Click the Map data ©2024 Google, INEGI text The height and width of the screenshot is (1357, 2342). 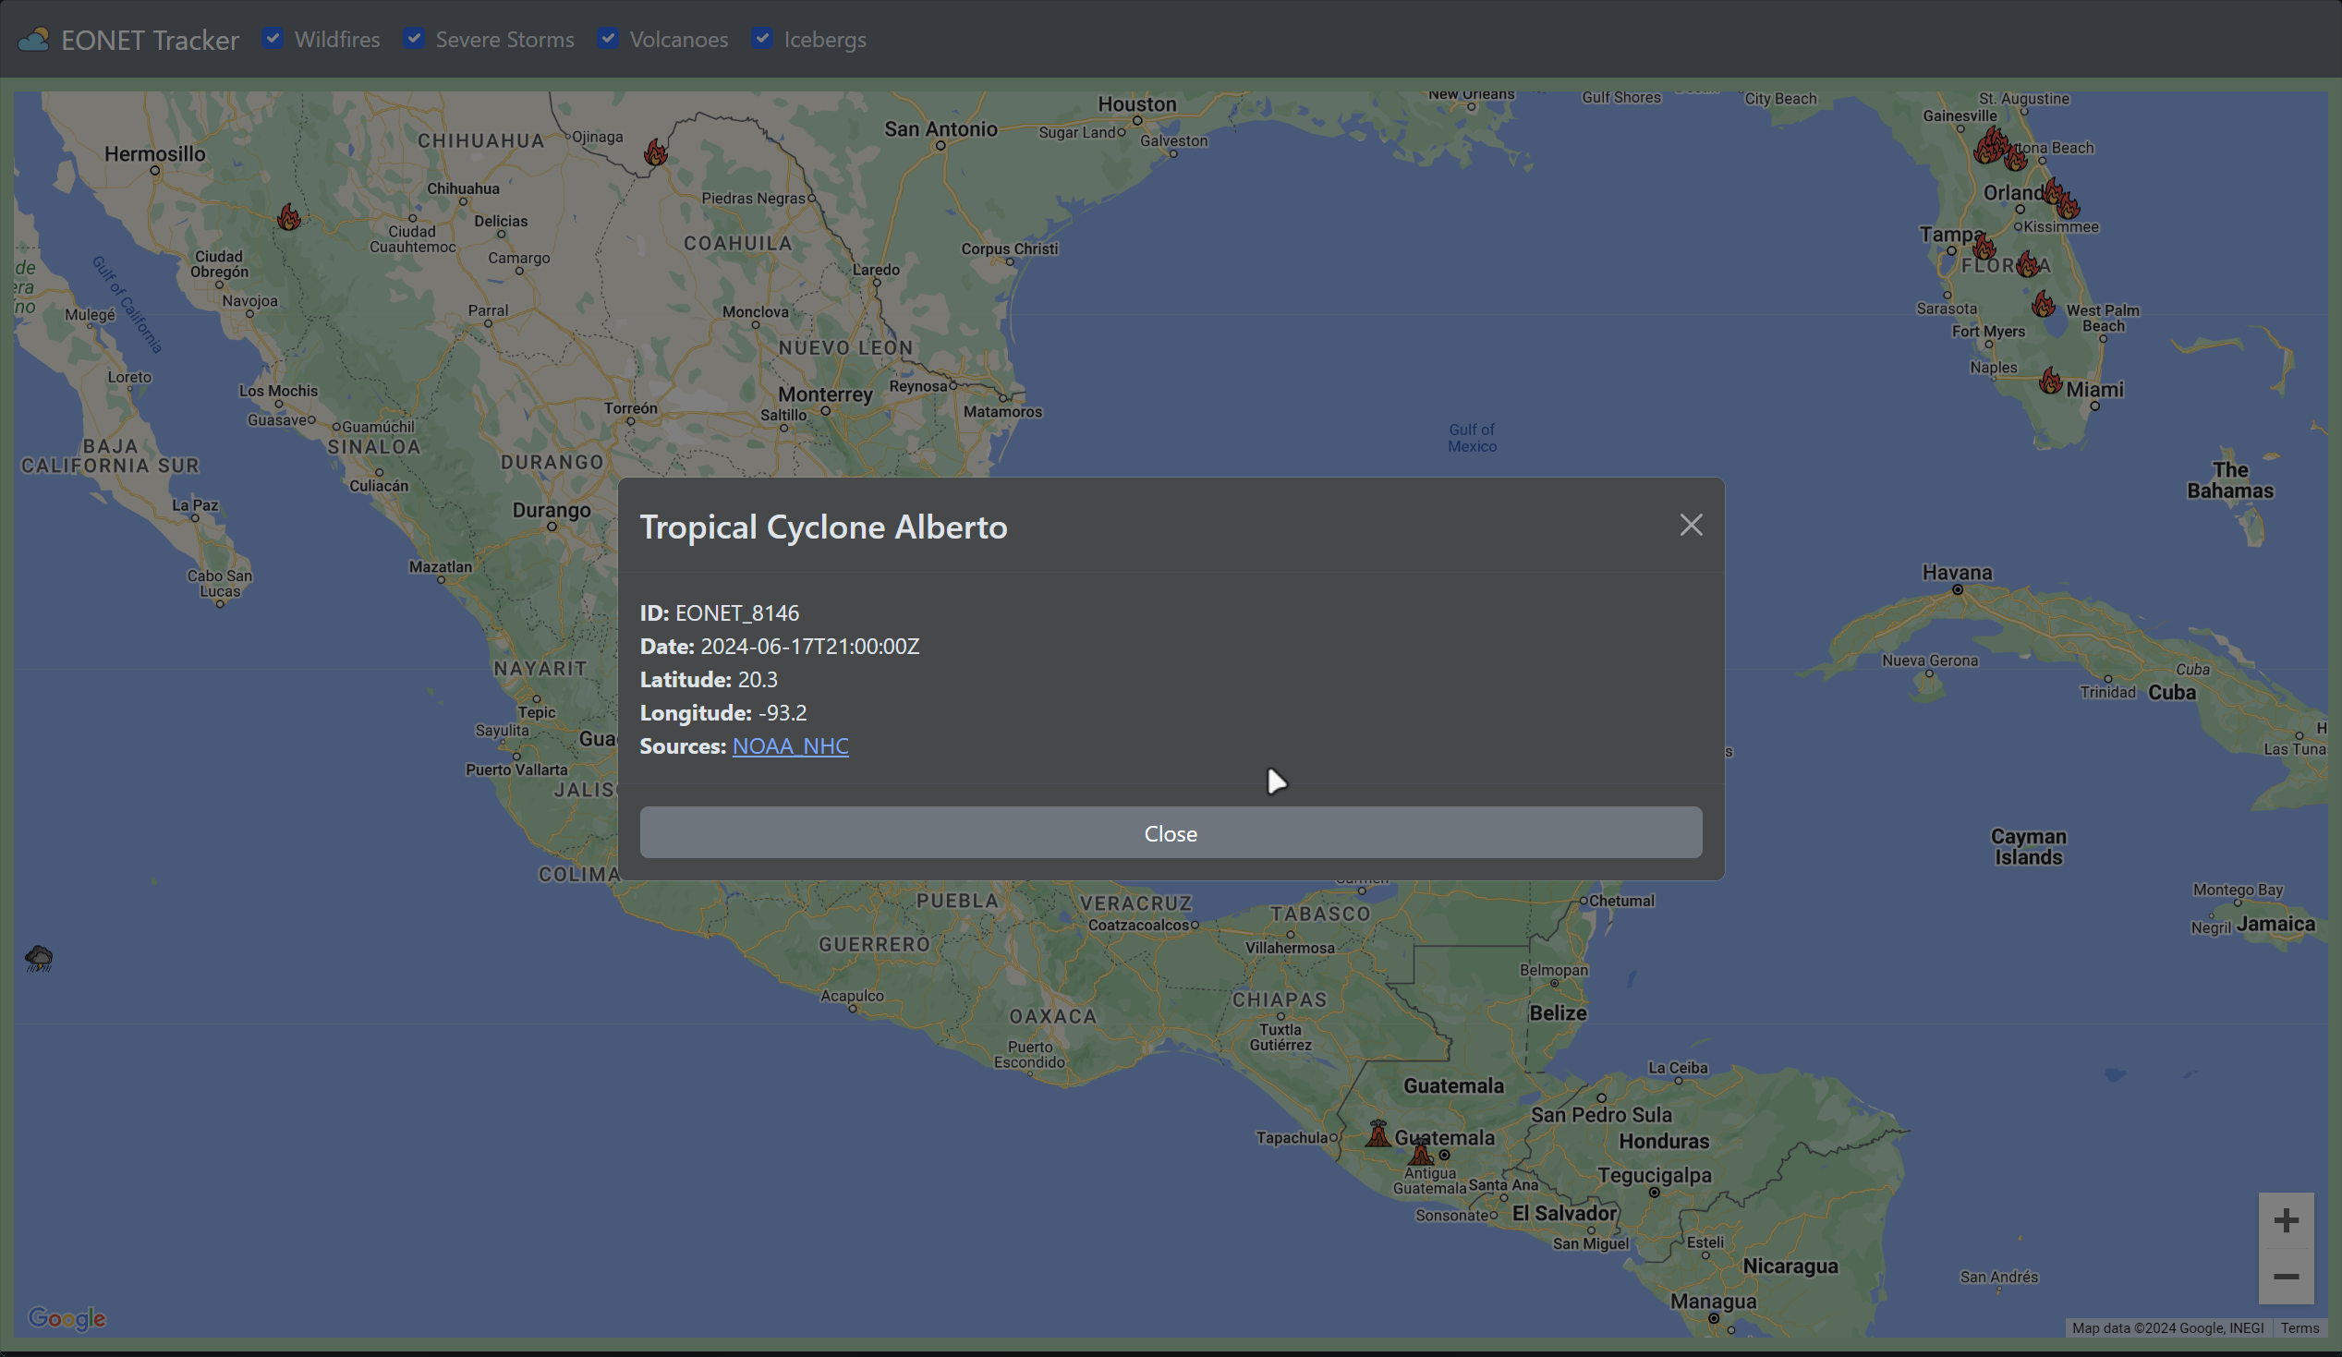[x=2167, y=1328]
